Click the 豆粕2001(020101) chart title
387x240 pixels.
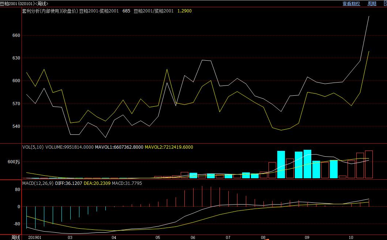coord(24,3)
